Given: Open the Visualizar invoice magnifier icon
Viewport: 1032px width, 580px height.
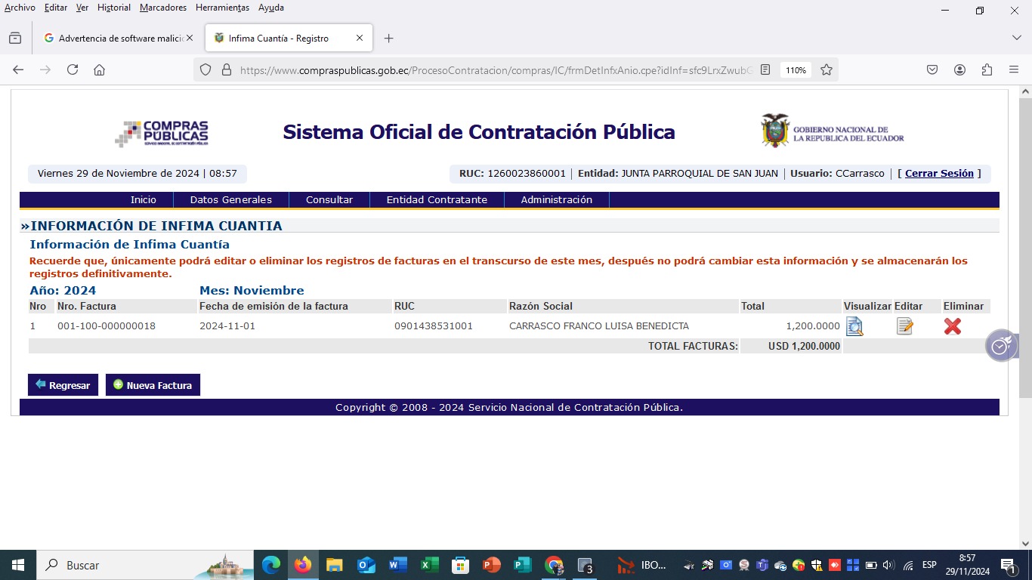Looking at the screenshot, I should (854, 326).
